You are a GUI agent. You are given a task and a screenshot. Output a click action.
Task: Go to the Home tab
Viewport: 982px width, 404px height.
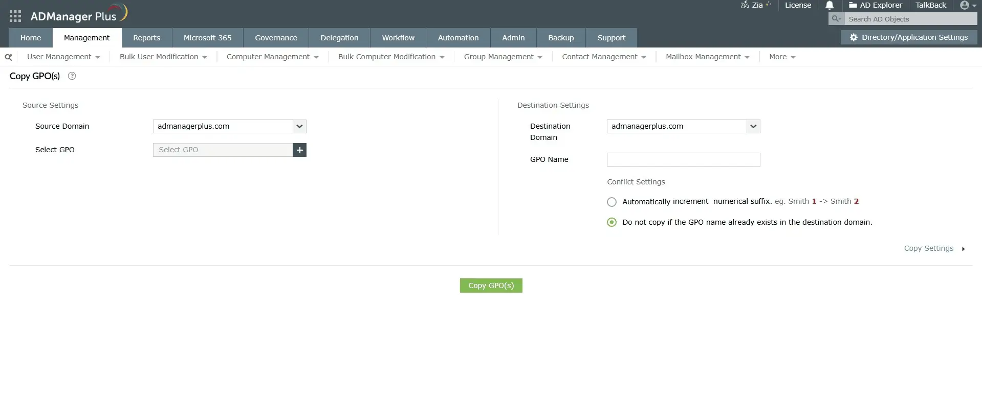click(31, 38)
